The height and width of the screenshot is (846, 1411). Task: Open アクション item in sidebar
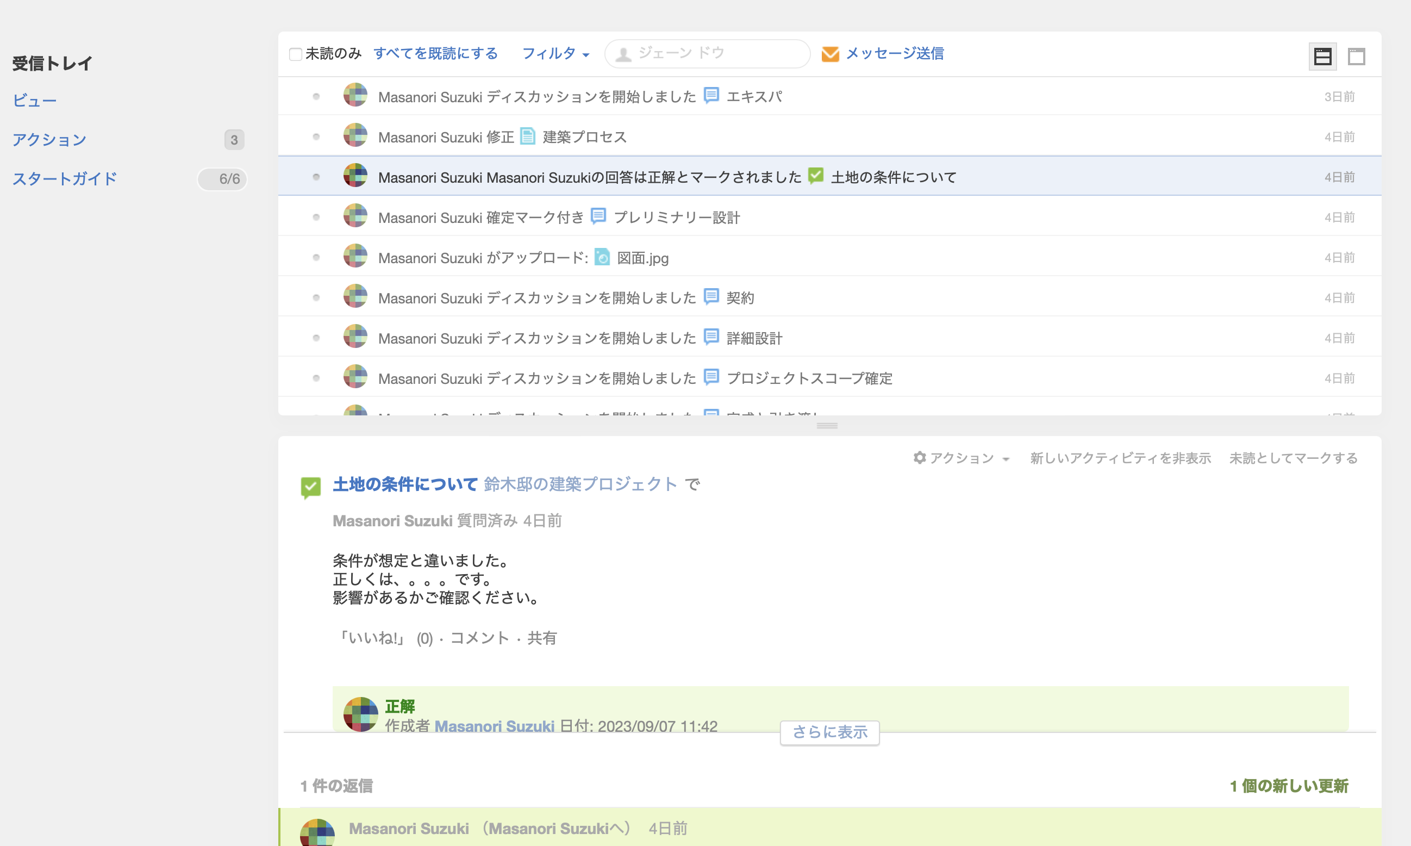coord(49,140)
